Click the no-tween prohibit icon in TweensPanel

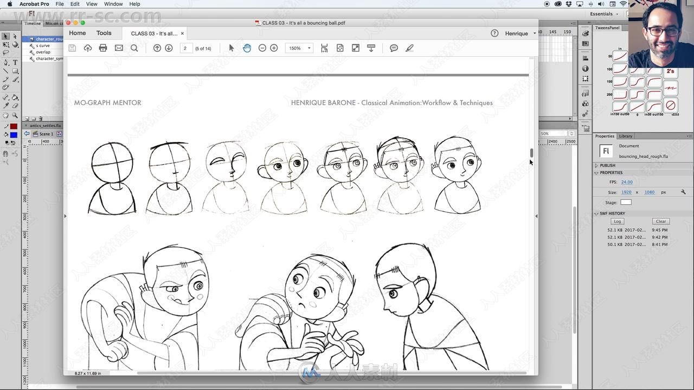point(671,105)
